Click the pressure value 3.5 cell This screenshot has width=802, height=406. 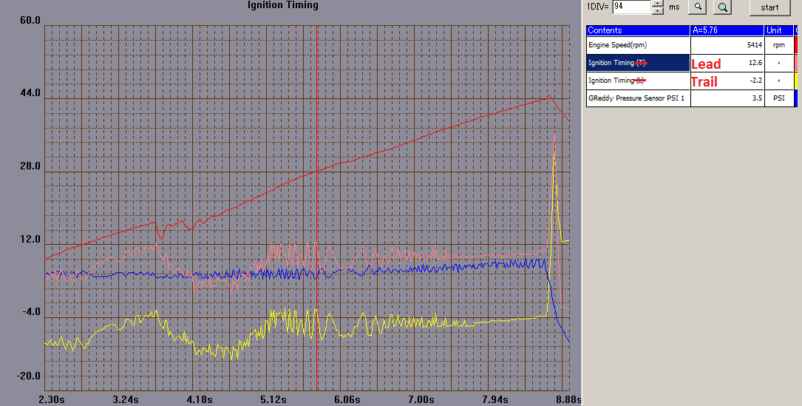pyautogui.click(x=727, y=98)
